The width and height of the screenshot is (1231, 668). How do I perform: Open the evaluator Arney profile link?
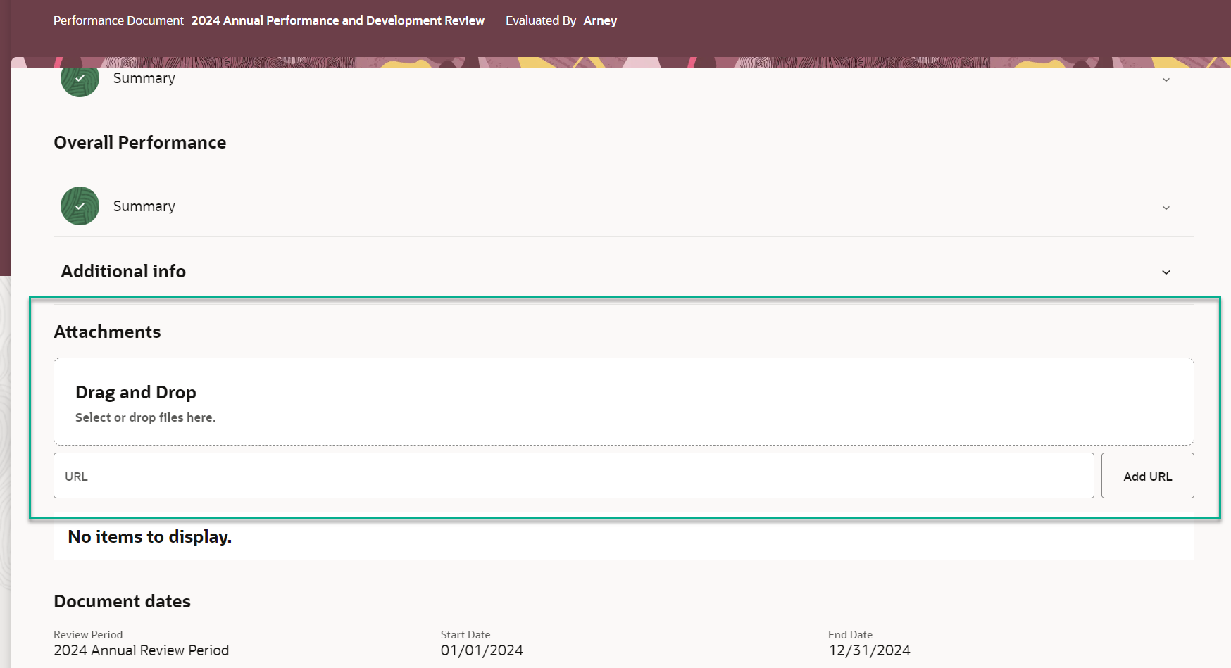click(x=600, y=20)
